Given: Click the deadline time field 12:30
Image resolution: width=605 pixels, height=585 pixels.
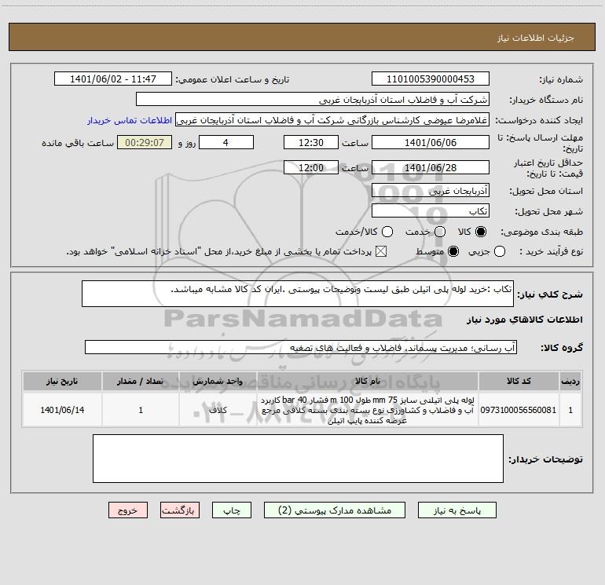Looking at the screenshot, I should click(x=311, y=142).
